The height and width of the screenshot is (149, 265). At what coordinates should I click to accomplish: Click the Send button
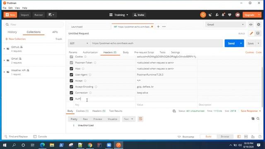click(231, 43)
